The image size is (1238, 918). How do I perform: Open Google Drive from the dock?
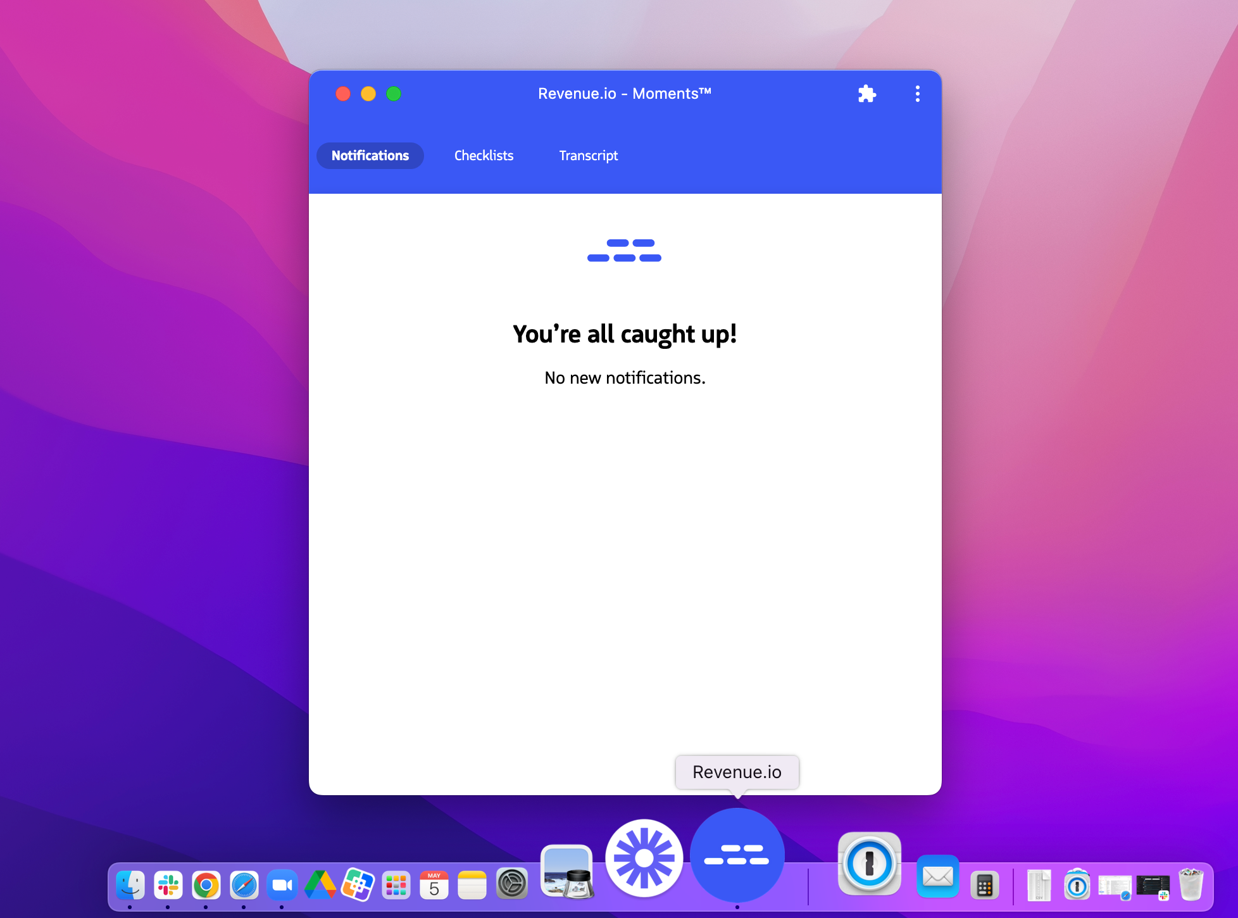point(320,884)
